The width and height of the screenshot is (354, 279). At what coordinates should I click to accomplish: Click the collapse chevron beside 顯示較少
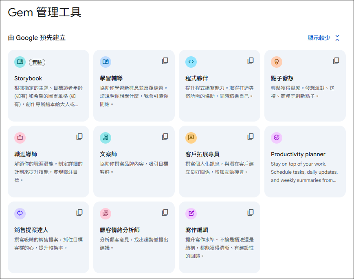[x=337, y=38]
